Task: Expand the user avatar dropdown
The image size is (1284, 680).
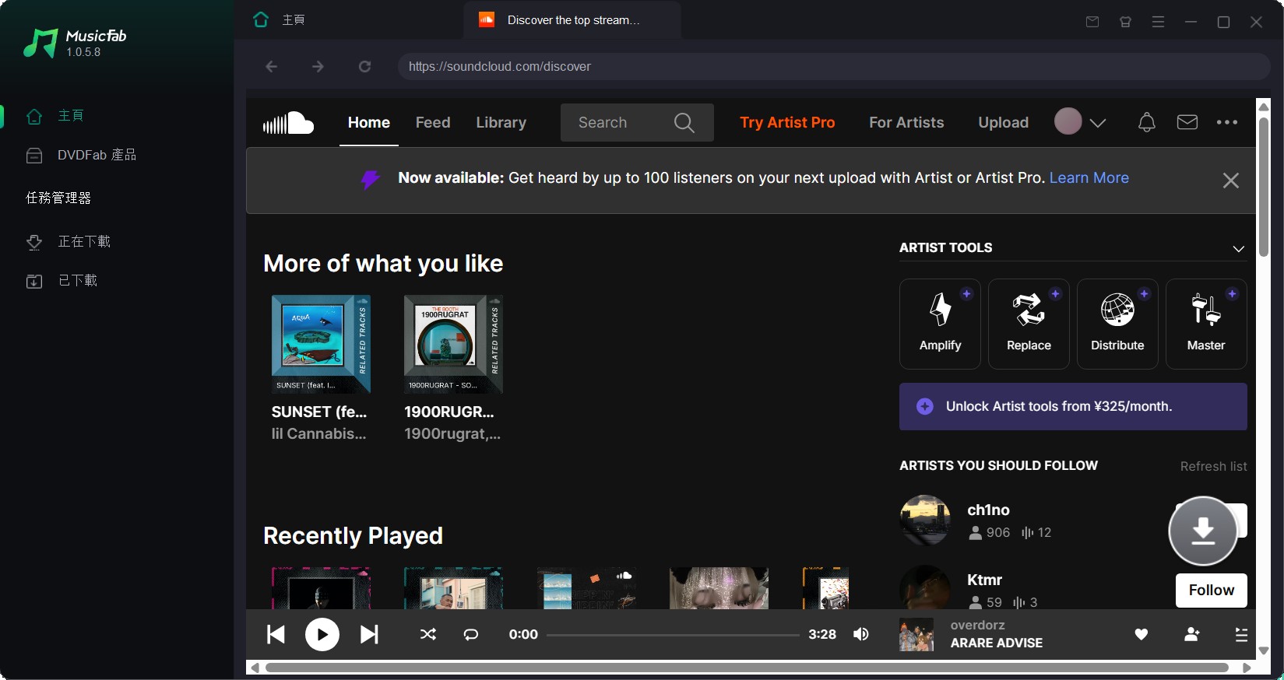Action: 1080,121
